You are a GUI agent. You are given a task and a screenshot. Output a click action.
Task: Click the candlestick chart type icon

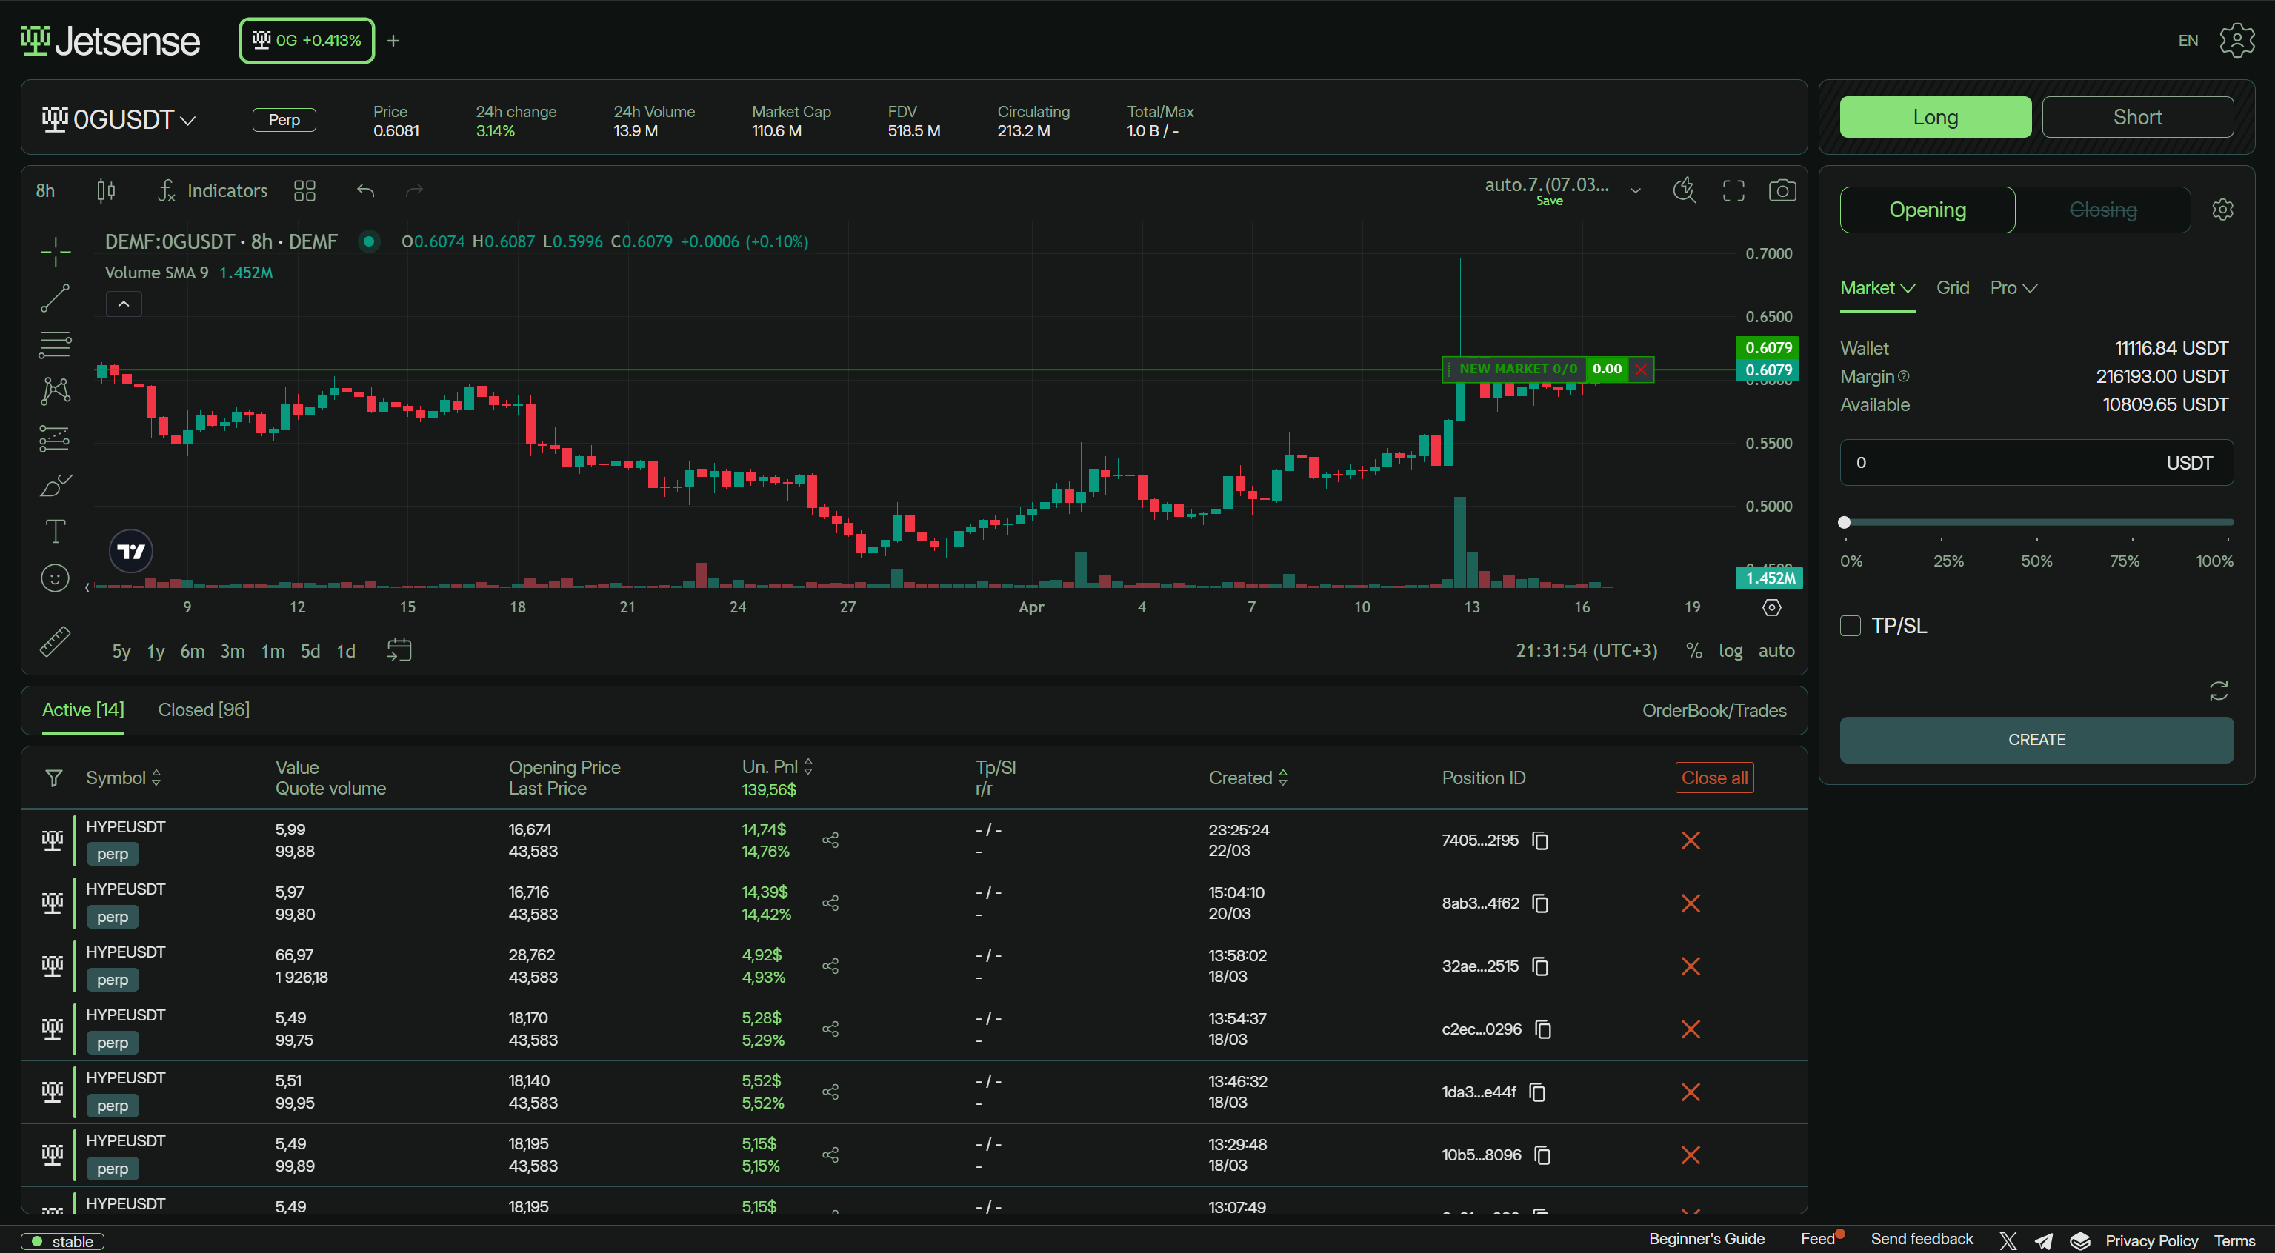pos(105,191)
